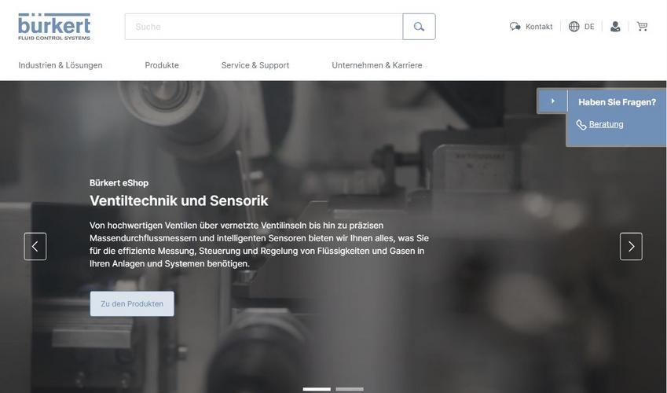Open the user account icon
667x393 pixels.
(x=615, y=27)
